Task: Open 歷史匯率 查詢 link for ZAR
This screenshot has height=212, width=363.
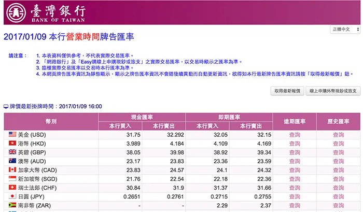Action: coord(338,205)
